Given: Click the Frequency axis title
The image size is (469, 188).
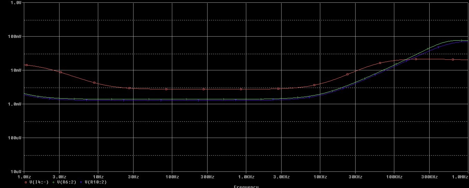Looking at the screenshot, I should (x=246, y=187).
